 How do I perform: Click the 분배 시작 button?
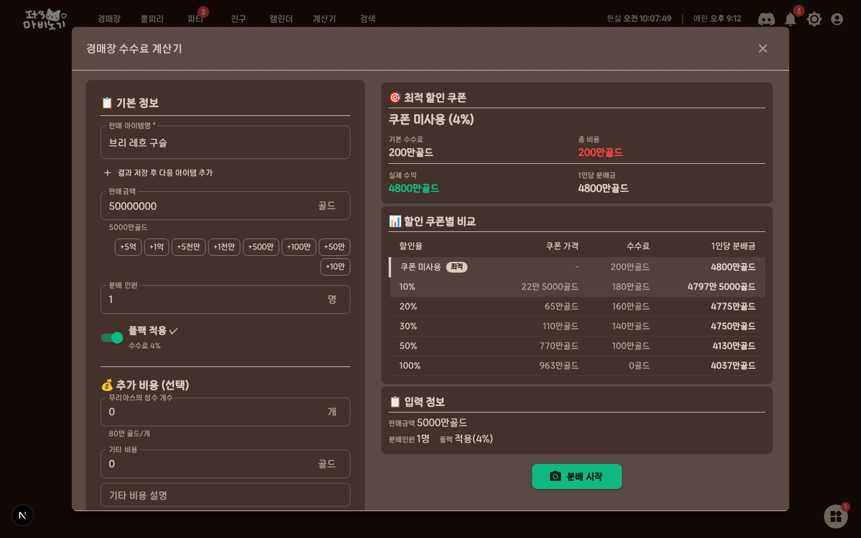coord(577,476)
